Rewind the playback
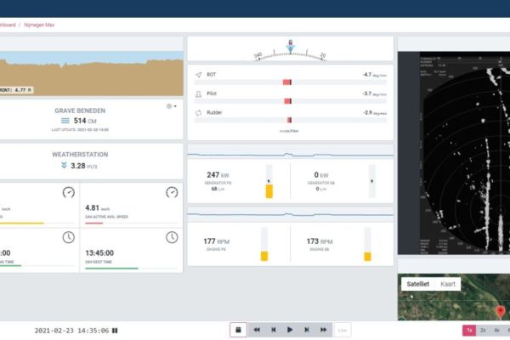The image size is (510, 340). 257,330
